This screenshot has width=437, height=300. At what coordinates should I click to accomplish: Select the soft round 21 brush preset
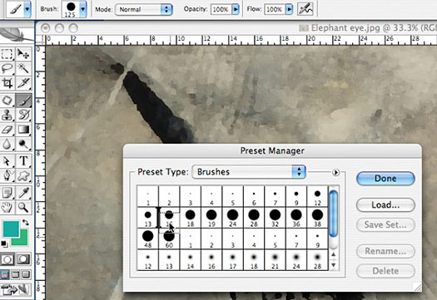click(275, 260)
